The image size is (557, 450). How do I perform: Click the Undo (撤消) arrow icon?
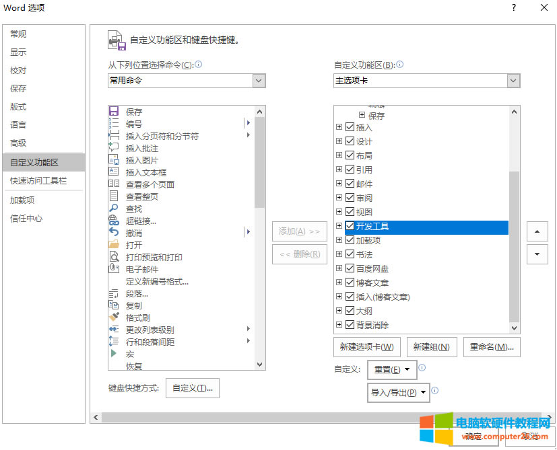point(114,233)
